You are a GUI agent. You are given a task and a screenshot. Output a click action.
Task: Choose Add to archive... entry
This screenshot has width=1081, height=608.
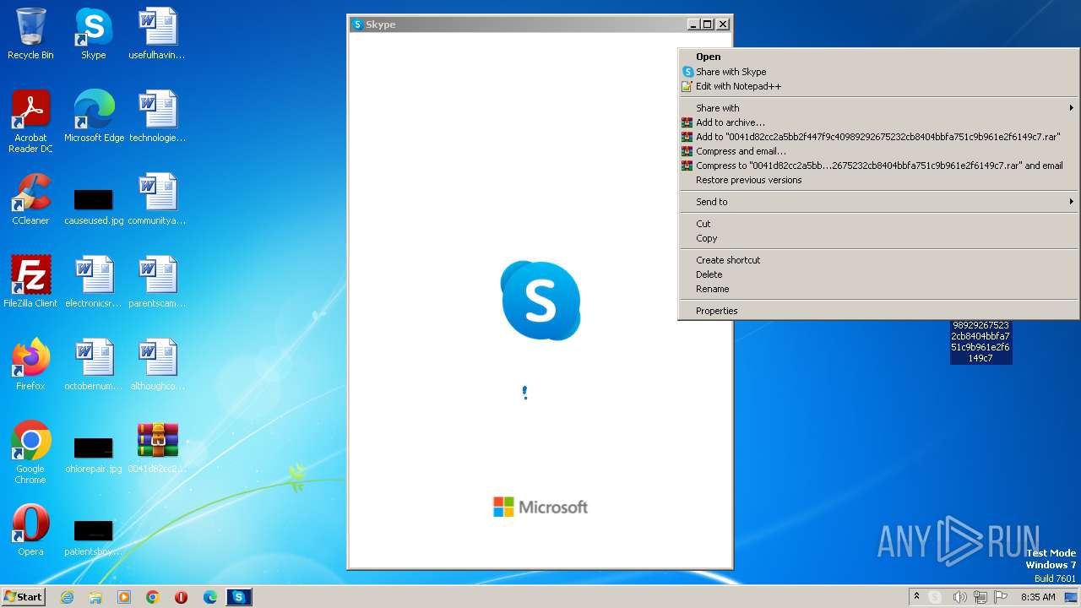[878, 122]
